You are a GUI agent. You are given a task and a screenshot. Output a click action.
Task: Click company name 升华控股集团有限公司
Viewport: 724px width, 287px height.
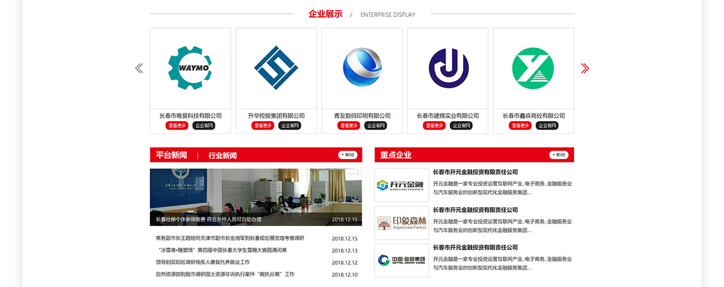(x=276, y=115)
